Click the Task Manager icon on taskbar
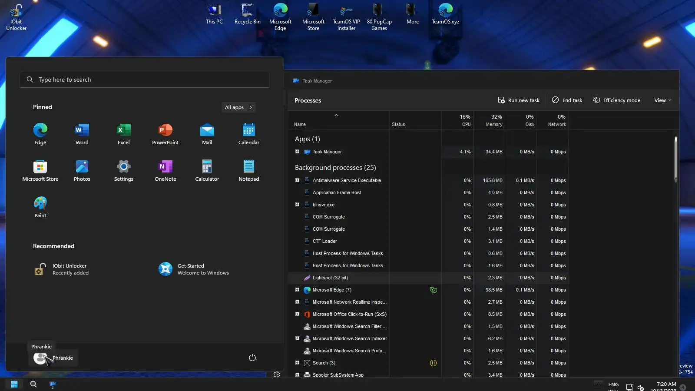Viewport: 695px width, 391px height. (x=53, y=384)
